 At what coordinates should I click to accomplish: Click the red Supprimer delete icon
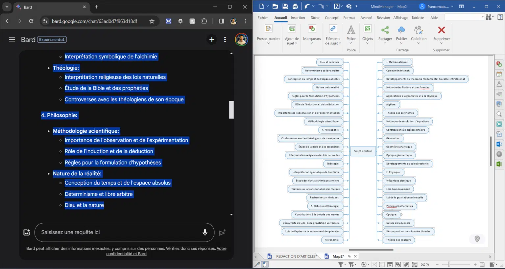441,30
